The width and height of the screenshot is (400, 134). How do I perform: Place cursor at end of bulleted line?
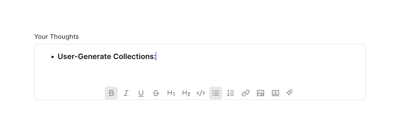[156, 57]
